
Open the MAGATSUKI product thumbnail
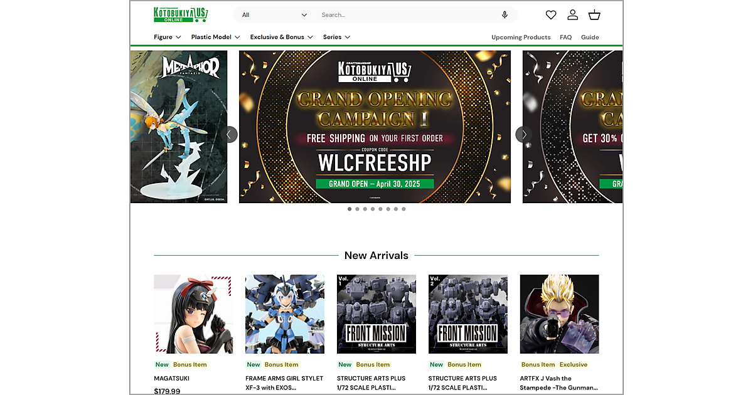(x=193, y=314)
